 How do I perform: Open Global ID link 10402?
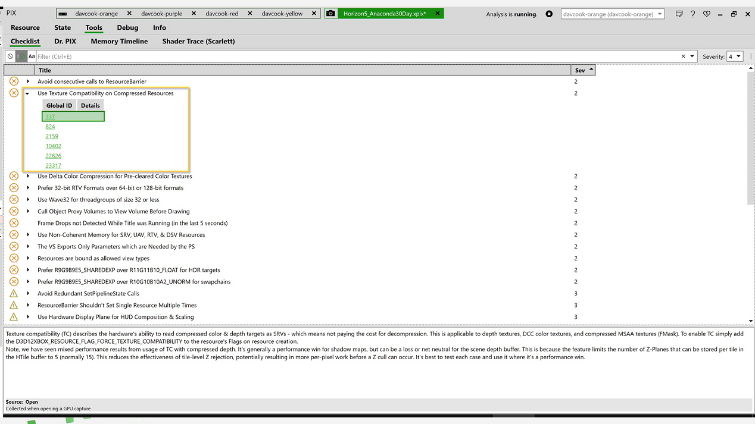tap(53, 146)
